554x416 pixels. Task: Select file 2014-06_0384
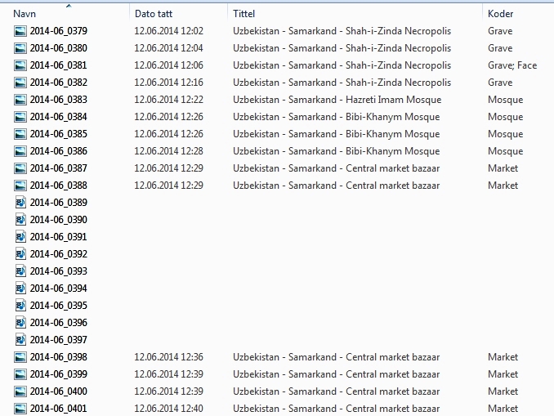coord(58,117)
